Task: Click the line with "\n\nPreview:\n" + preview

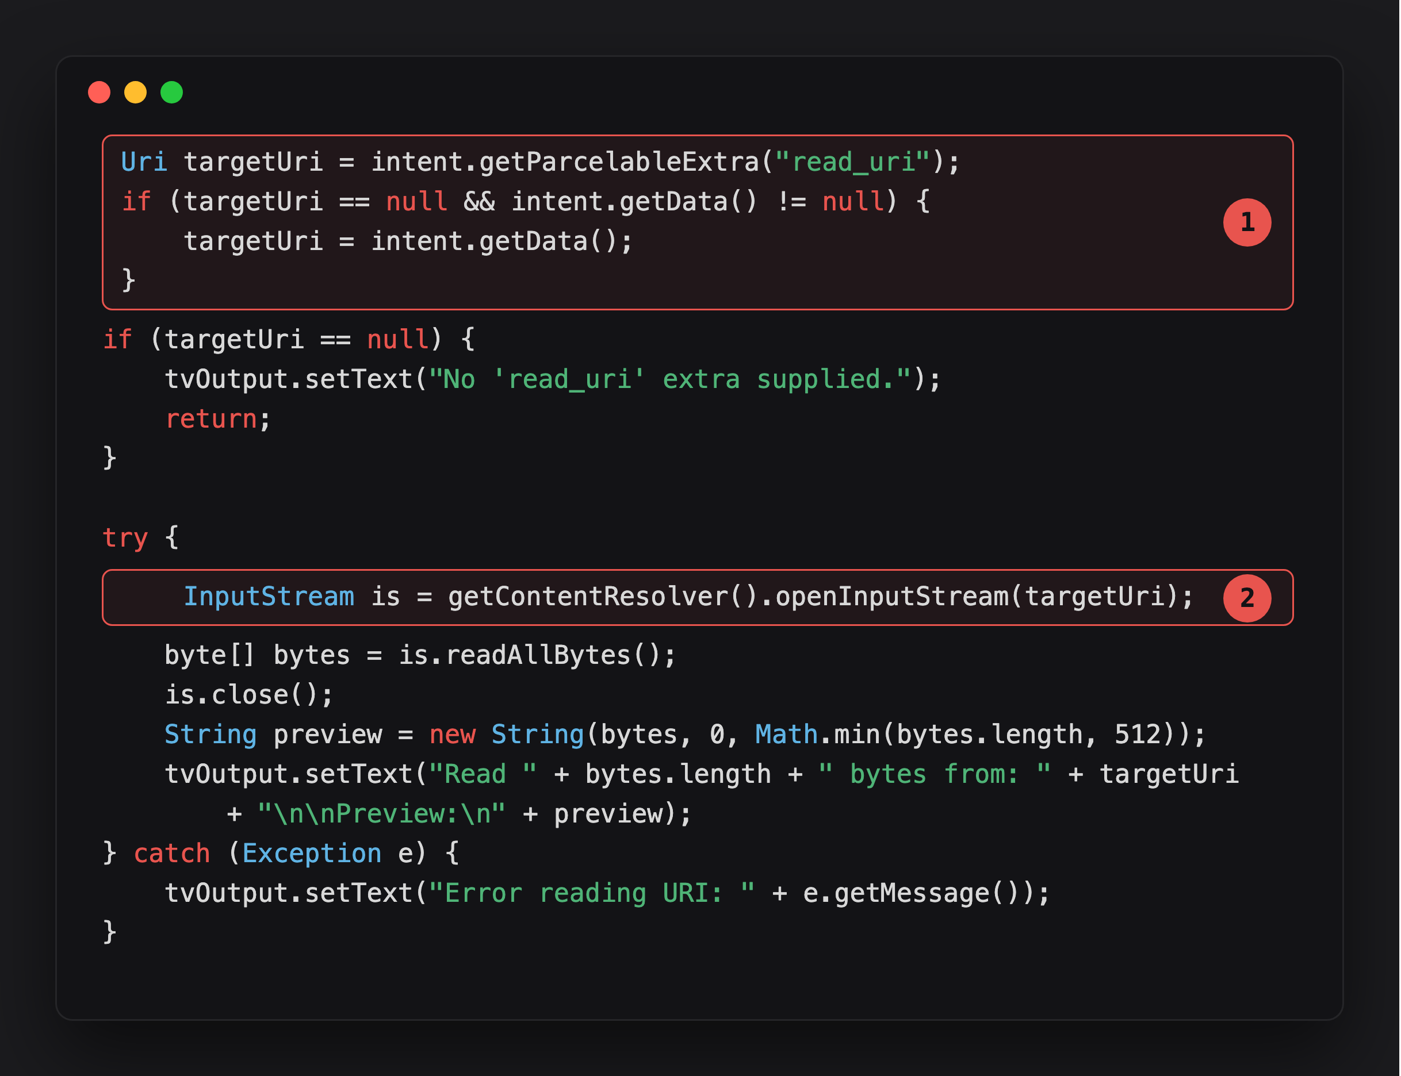Action: [x=460, y=814]
